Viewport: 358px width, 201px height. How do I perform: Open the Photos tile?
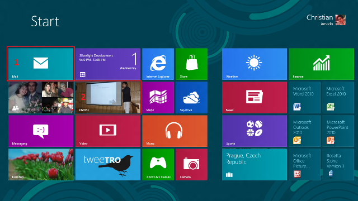click(108, 98)
